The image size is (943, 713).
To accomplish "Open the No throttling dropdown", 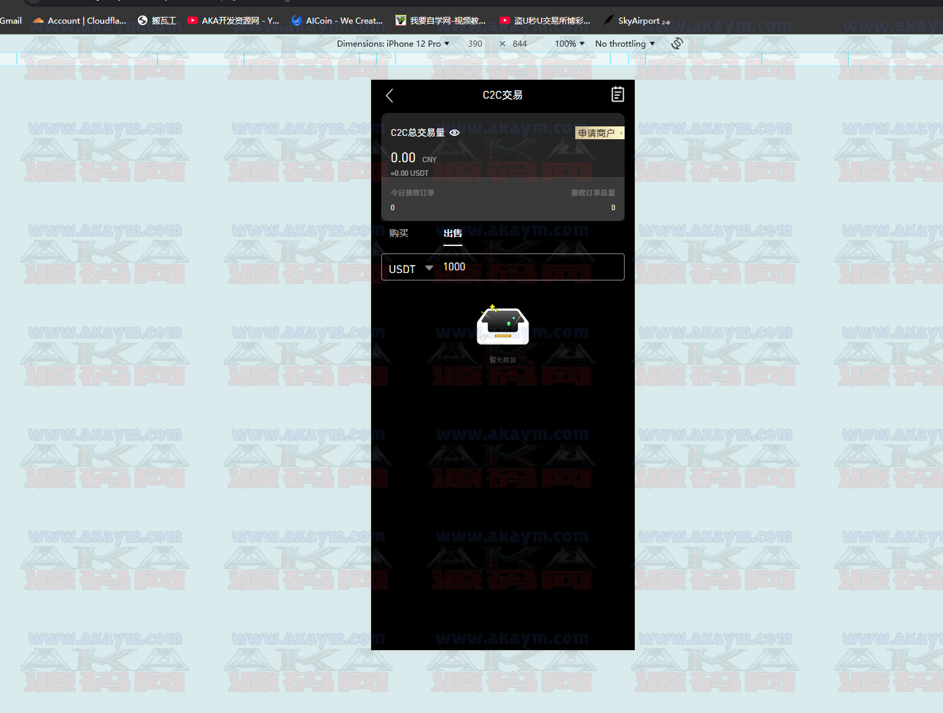I will [x=625, y=44].
